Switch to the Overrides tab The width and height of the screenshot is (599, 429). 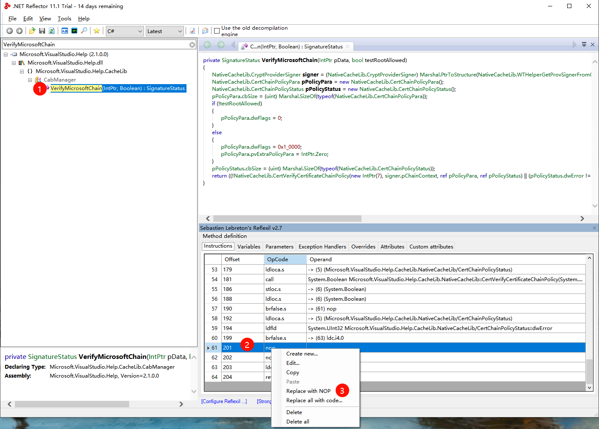click(363, 246)
